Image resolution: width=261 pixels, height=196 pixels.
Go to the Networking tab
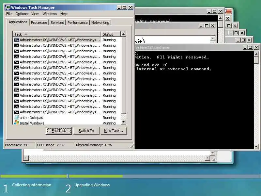(x=100, y=23)
